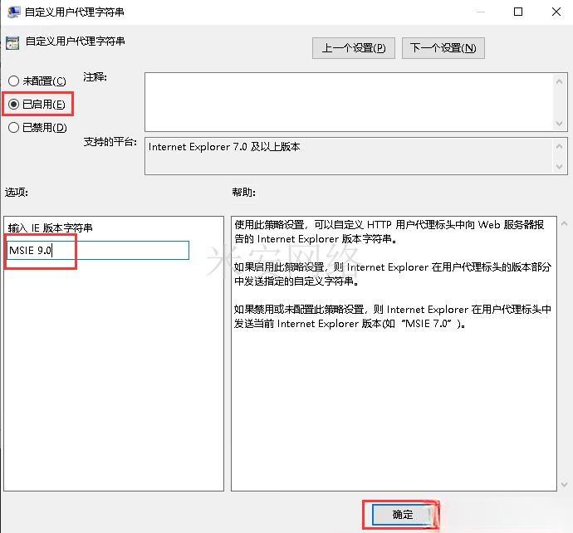Maximize the 自定义用户代理字符串 window
This screenshot has width=573, height=533.
click(518, 12)
